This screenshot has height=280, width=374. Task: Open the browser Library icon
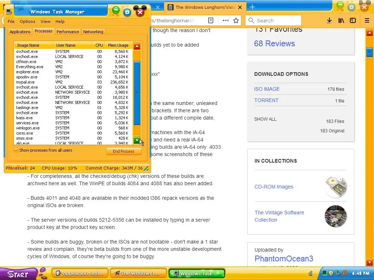point(341,20)
